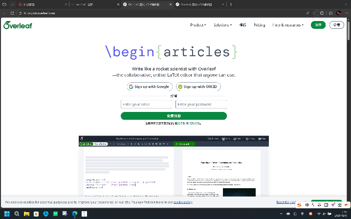Image resolution: width=351 pixels, height=219 pixels.
Task: Open the cookie policy link
Action: 183,202
